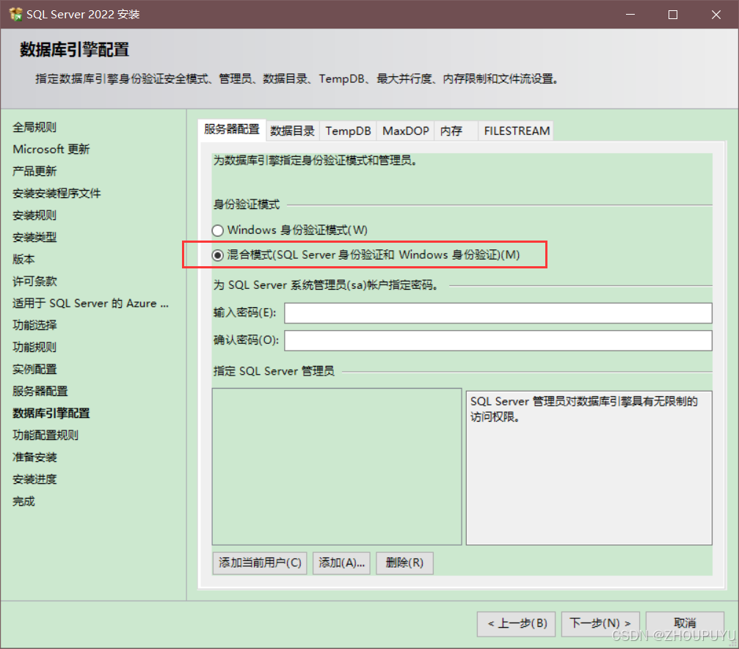Screen dimensions: 739x649
Task: Select 适用于 SQL Server 的 Azure step
Action: tap(90, 304)
